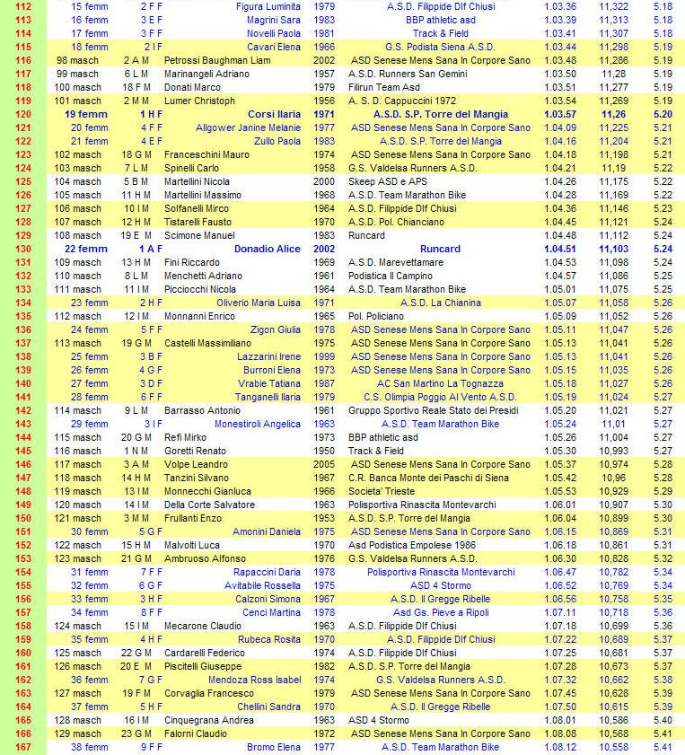Click row number 167
This screenshot has width=685, height=755.
tap(23, 748)
